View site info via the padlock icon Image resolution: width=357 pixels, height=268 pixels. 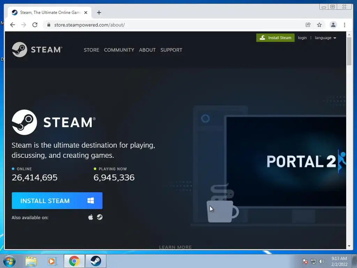click(x=48, y=25)
